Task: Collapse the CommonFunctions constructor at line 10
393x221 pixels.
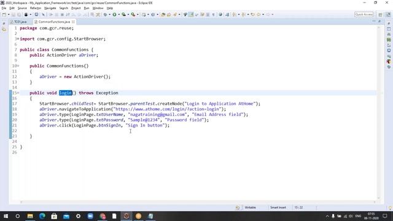Action: [18, 66]
